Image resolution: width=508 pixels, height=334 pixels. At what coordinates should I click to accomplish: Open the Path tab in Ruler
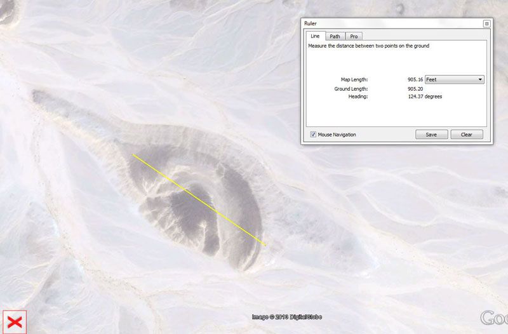[335, 36]
